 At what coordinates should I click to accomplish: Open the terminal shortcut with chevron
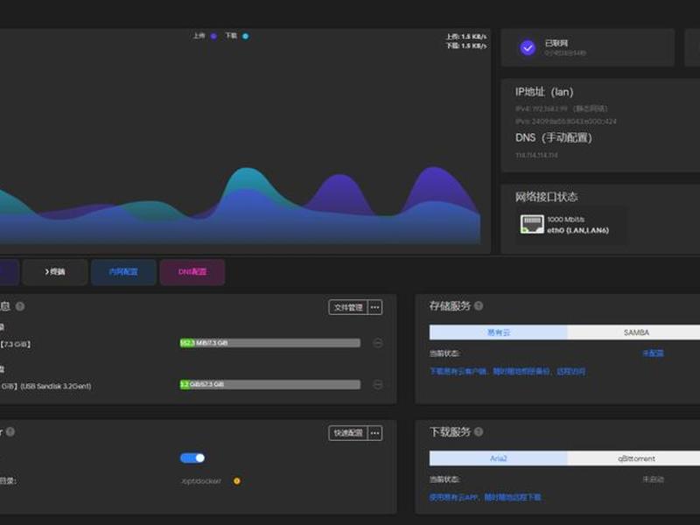pyautogui.click(x=55, y=272)
